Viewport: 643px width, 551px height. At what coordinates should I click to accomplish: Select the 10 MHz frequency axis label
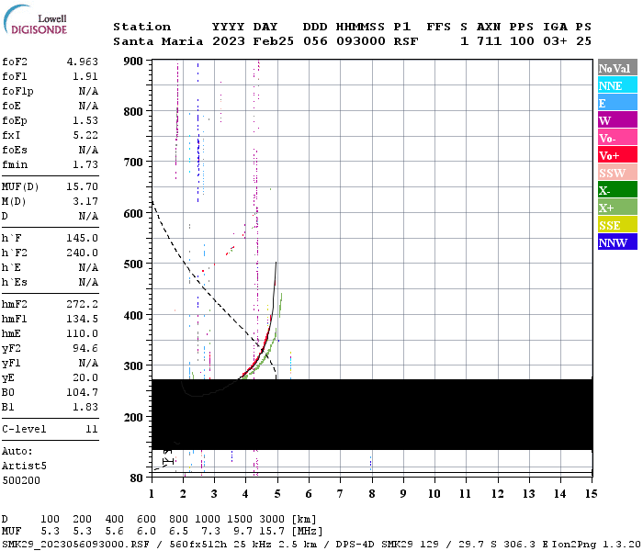(x=434, y=494)
